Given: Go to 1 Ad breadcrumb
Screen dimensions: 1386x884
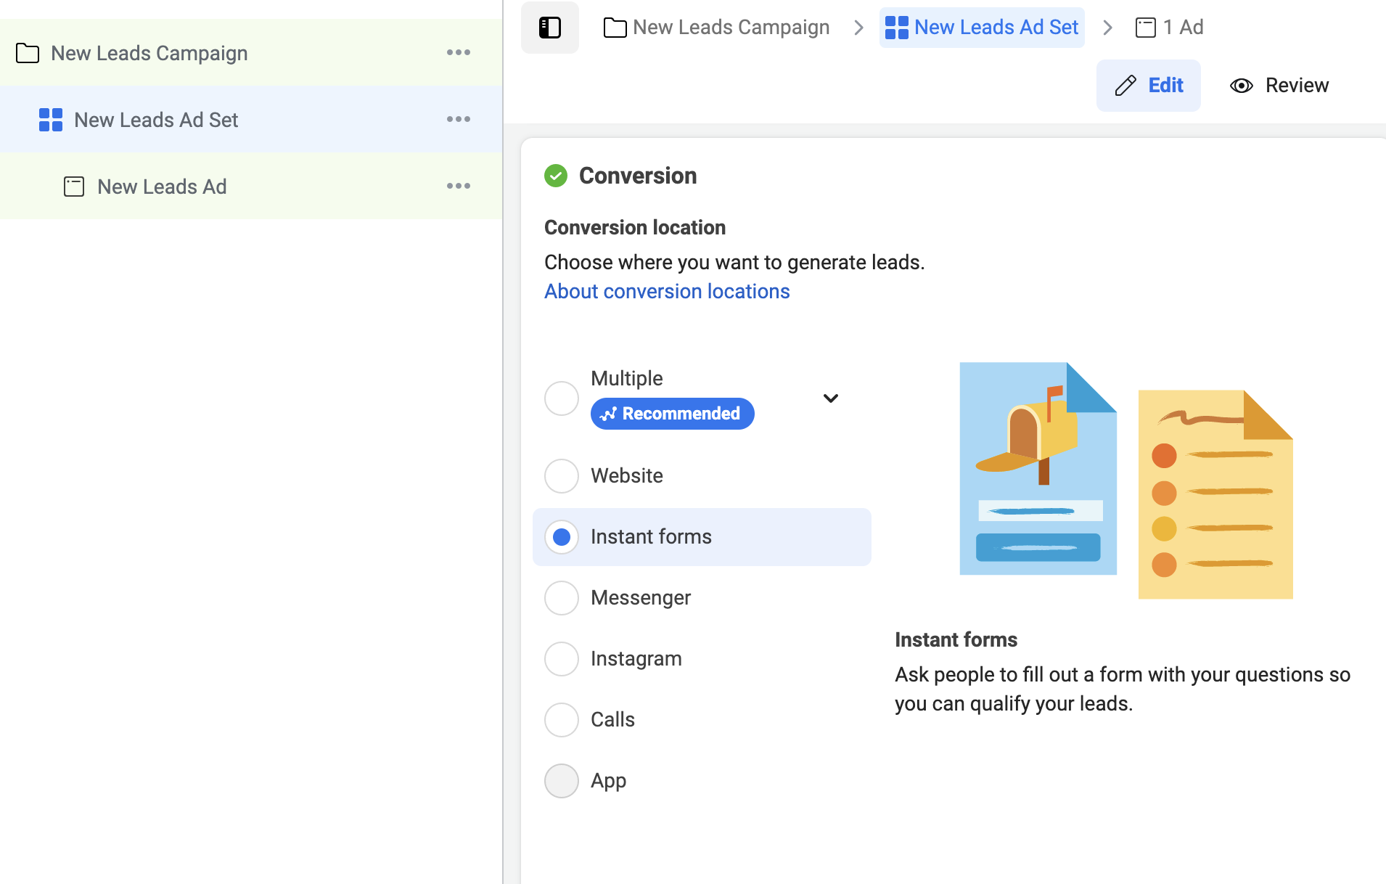Looking at the screenshot, I should pos(1170,28).
